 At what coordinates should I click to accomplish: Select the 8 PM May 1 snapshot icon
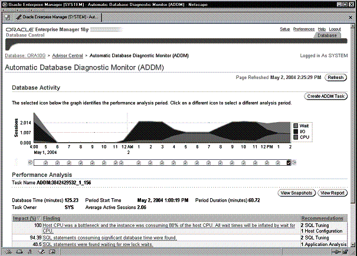pyautogui.click(x=81, y=163)
